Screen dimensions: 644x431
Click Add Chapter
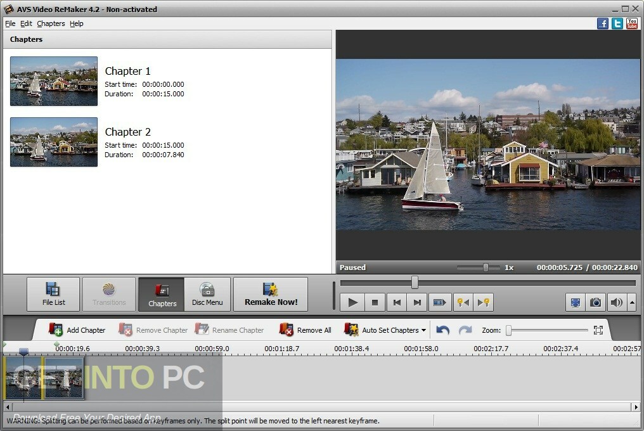pyautogui.click(x=77, y=330)
